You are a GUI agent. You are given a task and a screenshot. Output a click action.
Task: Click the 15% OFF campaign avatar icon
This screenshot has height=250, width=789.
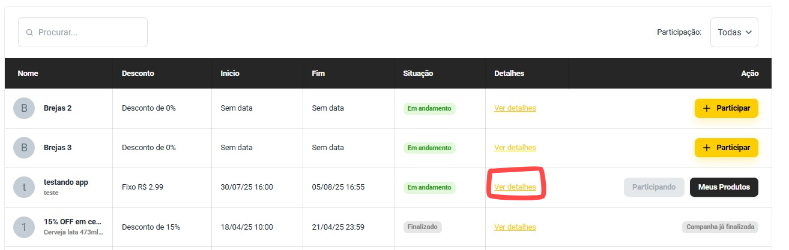coord(24,227)
